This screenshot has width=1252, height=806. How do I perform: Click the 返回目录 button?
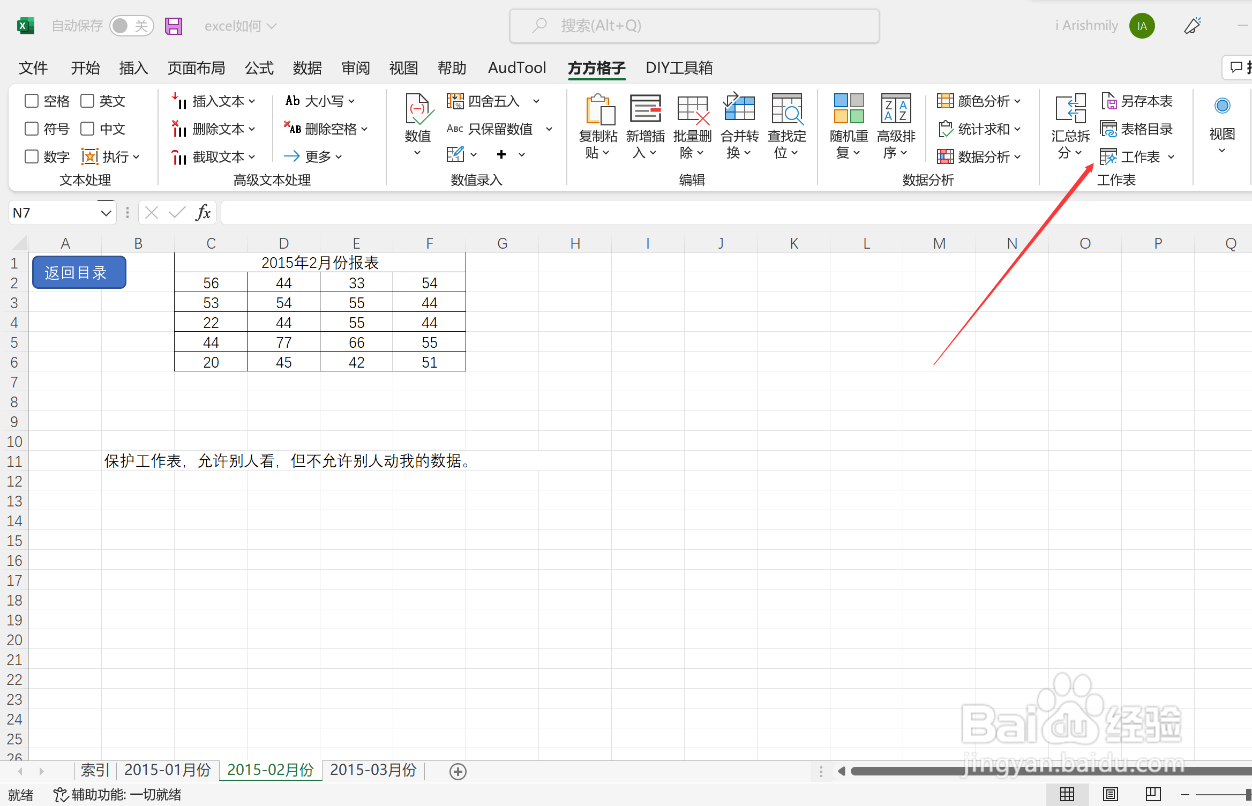(79, 272)
